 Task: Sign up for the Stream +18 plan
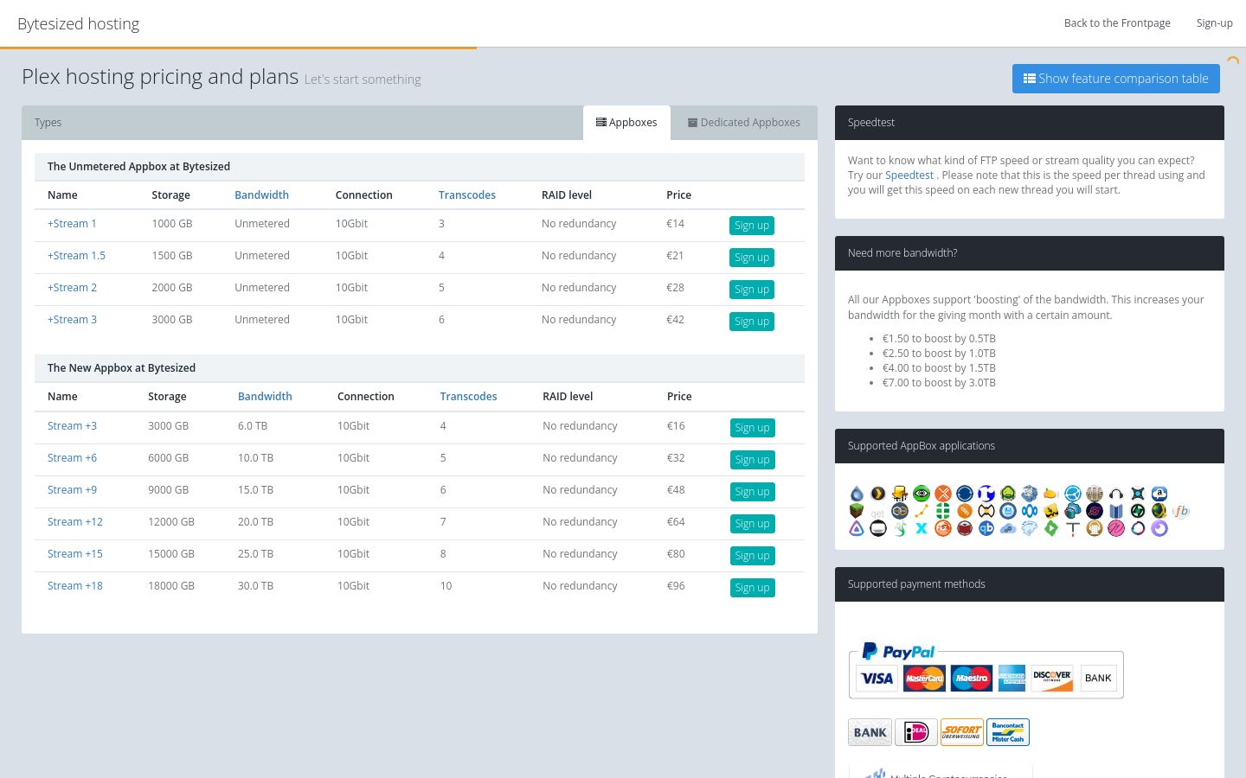tap(752, 588)
